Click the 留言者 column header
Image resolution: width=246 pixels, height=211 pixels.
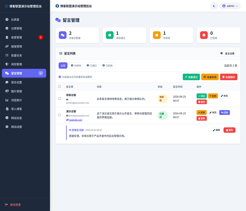click(70, 87)
